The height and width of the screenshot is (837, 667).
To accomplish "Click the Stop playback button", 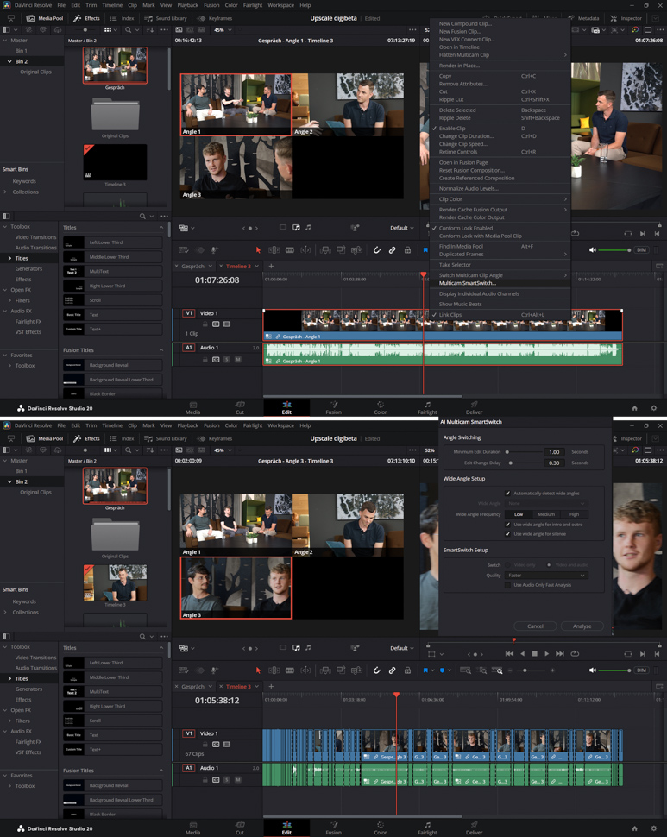I will point(534,653).
